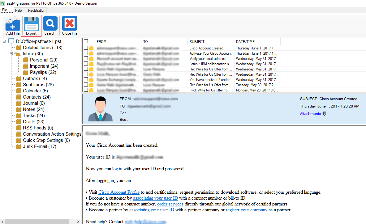The image size is (366, 224).
Task: Click the envelope icon for Verify your email address
Action: pos(91,59)
